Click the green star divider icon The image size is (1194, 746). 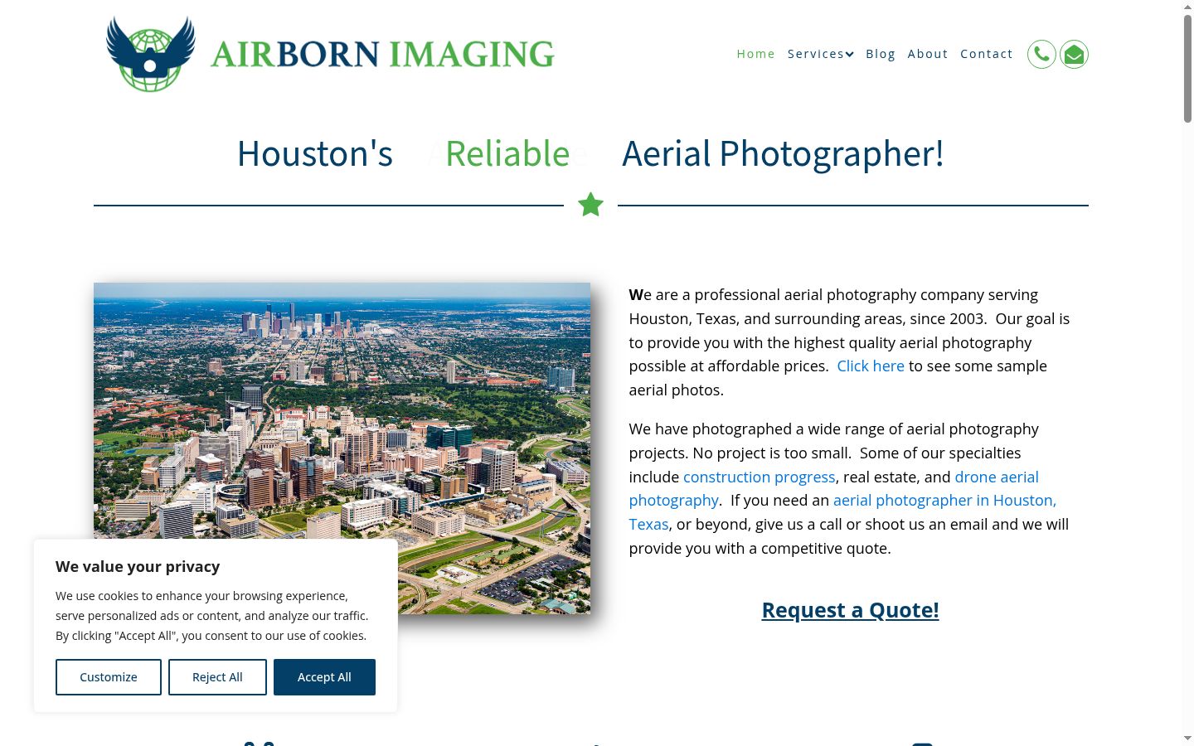pyautogui.click(x=590, y=205)
